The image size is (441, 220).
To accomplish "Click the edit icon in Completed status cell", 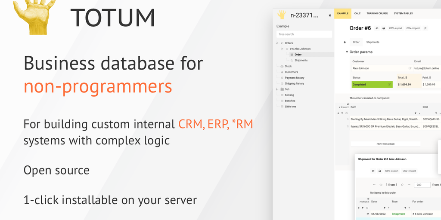I will tap(389, 85).
